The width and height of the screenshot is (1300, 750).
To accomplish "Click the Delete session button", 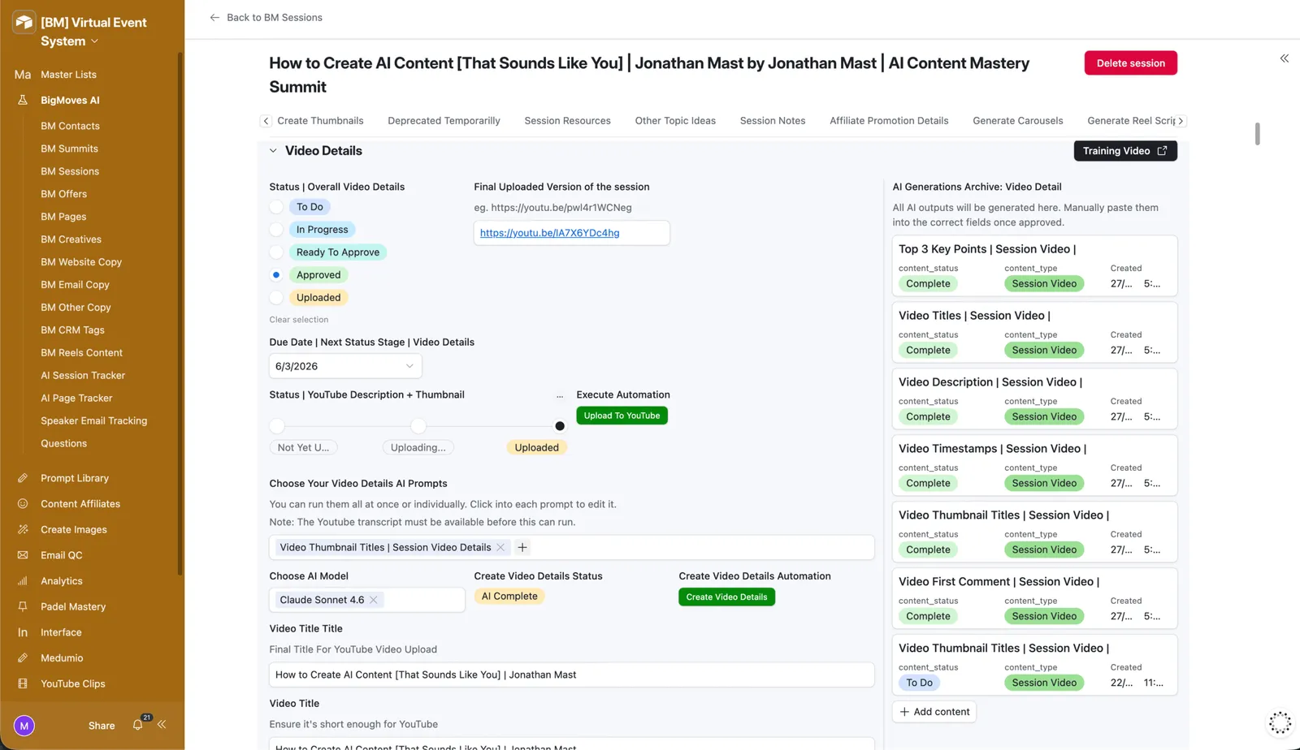I will (1130, 63).
